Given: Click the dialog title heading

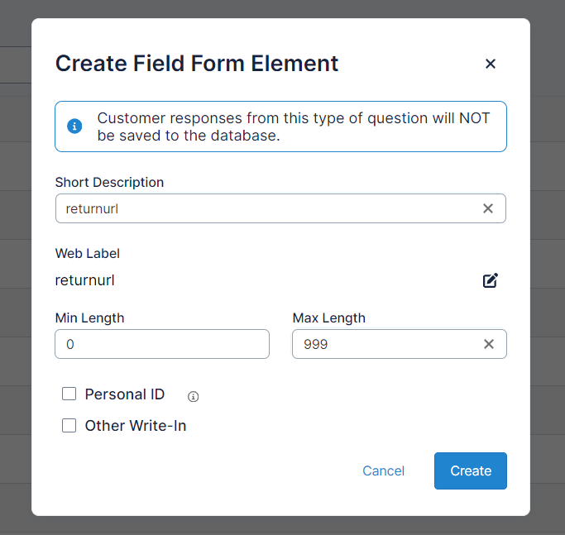Looking at the screenshot, I should pyautogui.click(x=197, y=64).
